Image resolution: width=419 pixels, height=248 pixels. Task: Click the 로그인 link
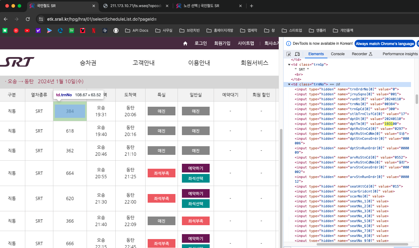tap(201, 43)
